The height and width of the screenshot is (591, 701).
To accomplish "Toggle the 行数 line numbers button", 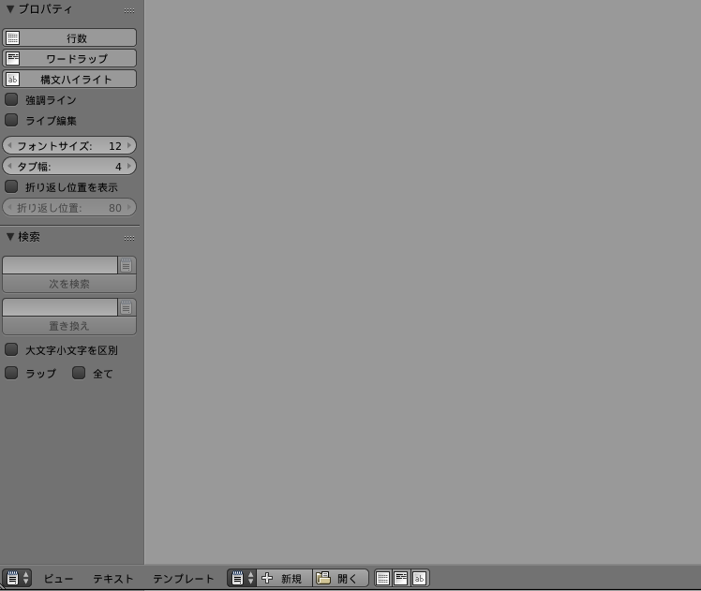I will pos(69,38).
